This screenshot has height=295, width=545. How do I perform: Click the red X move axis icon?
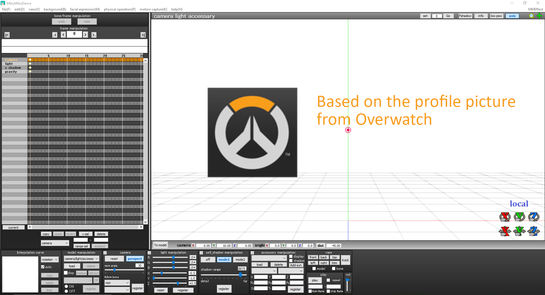505,231
